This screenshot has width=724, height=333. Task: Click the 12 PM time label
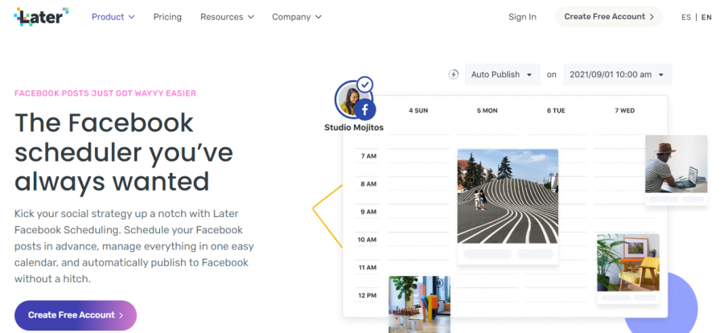coord(367,295)
